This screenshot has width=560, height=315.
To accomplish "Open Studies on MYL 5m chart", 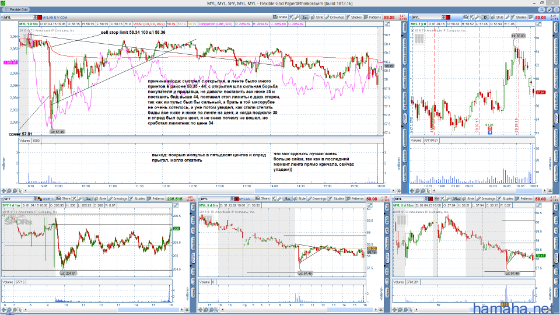I will tap(337, 198).
